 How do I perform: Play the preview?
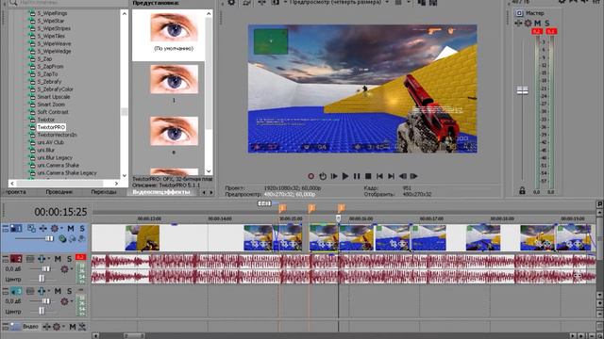click(345, 176)
